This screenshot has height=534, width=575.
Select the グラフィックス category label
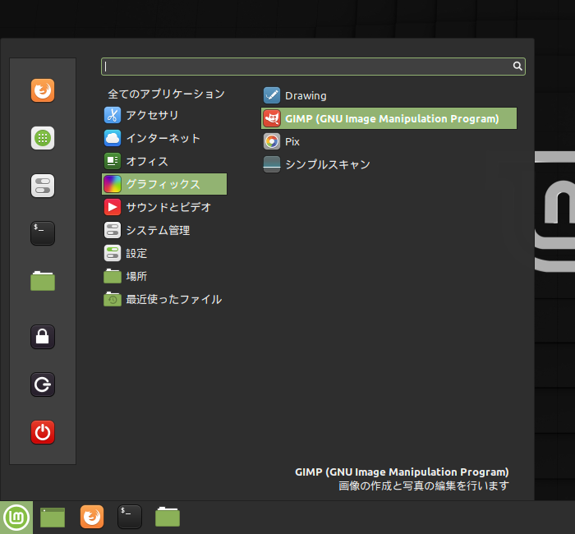click(163, 184)
